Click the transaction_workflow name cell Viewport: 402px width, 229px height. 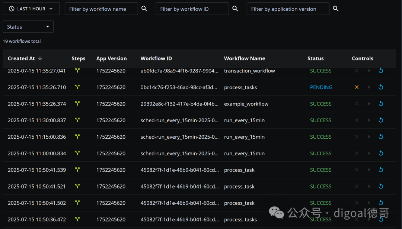click(x=249, y=71)
